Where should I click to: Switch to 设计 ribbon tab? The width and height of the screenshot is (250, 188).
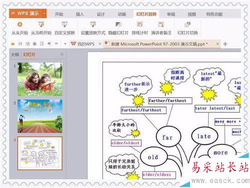(100, 14)
